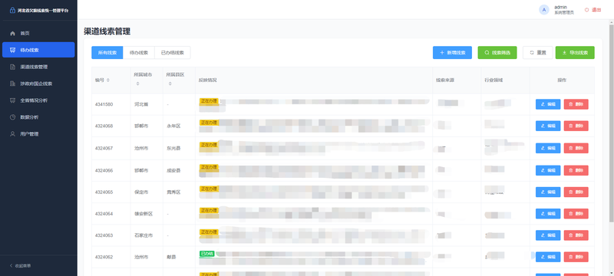Collapse the sidebar via 收起菜单

pos(21,266)
